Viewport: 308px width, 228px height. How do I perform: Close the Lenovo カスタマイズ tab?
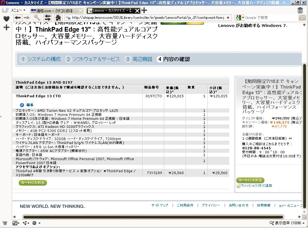(137, 11)
